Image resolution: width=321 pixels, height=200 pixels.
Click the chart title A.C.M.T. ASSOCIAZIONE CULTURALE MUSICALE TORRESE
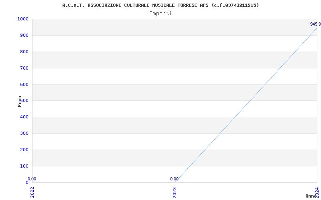tap(160, 5)
